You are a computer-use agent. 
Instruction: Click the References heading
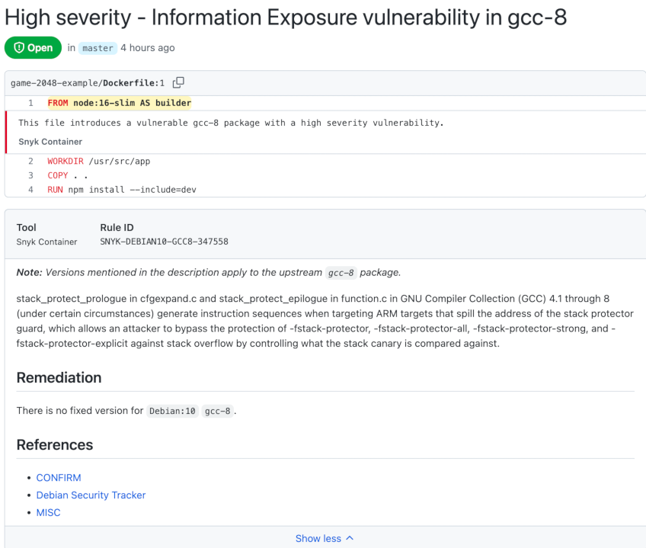tap(55, 445)
